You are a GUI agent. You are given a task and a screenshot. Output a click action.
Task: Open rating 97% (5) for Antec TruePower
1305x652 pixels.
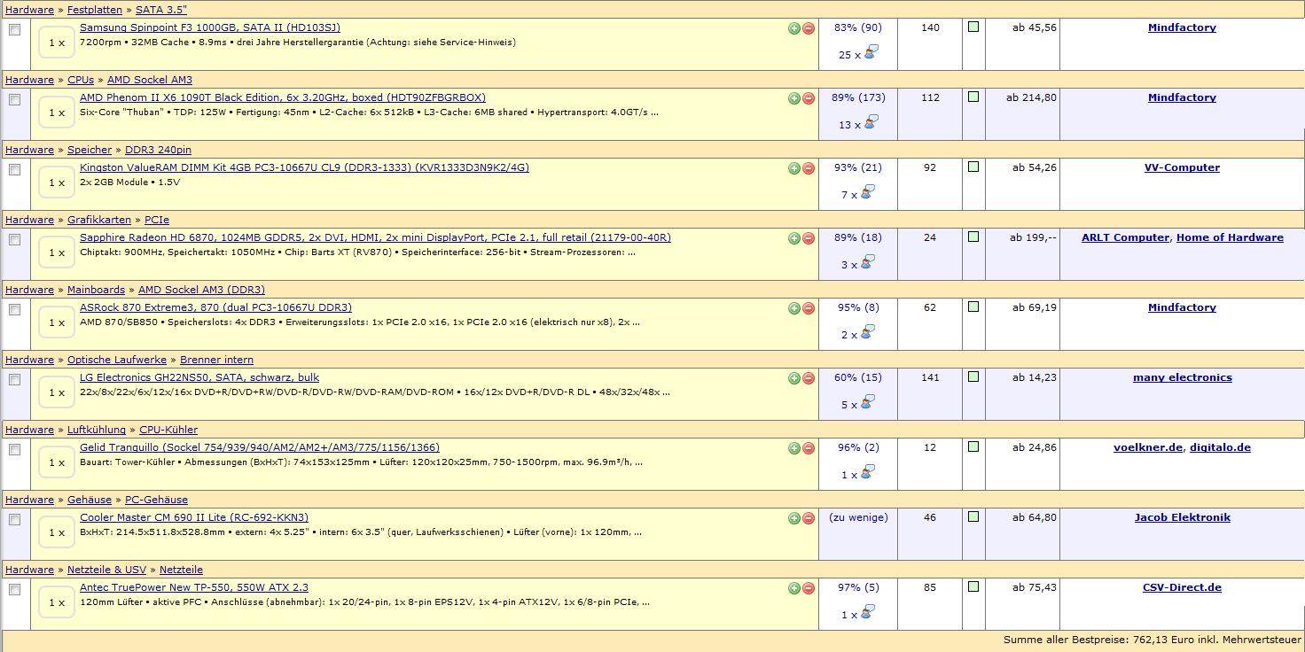tap(858, 587)
